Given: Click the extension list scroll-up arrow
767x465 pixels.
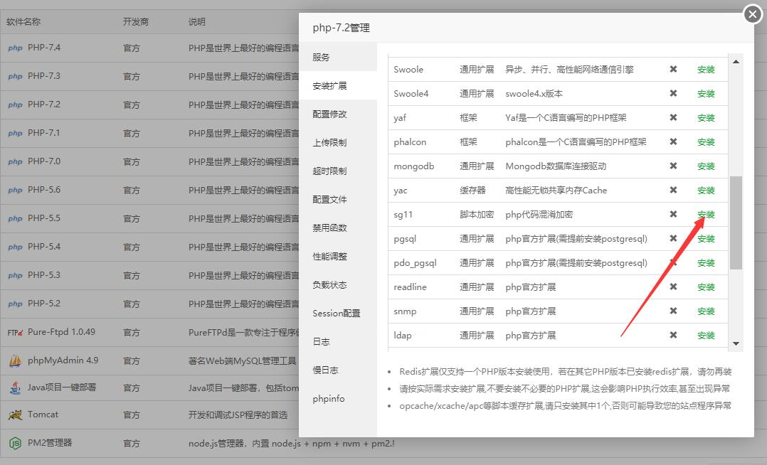Looking at the screenshot, I should tap(736, 62).
